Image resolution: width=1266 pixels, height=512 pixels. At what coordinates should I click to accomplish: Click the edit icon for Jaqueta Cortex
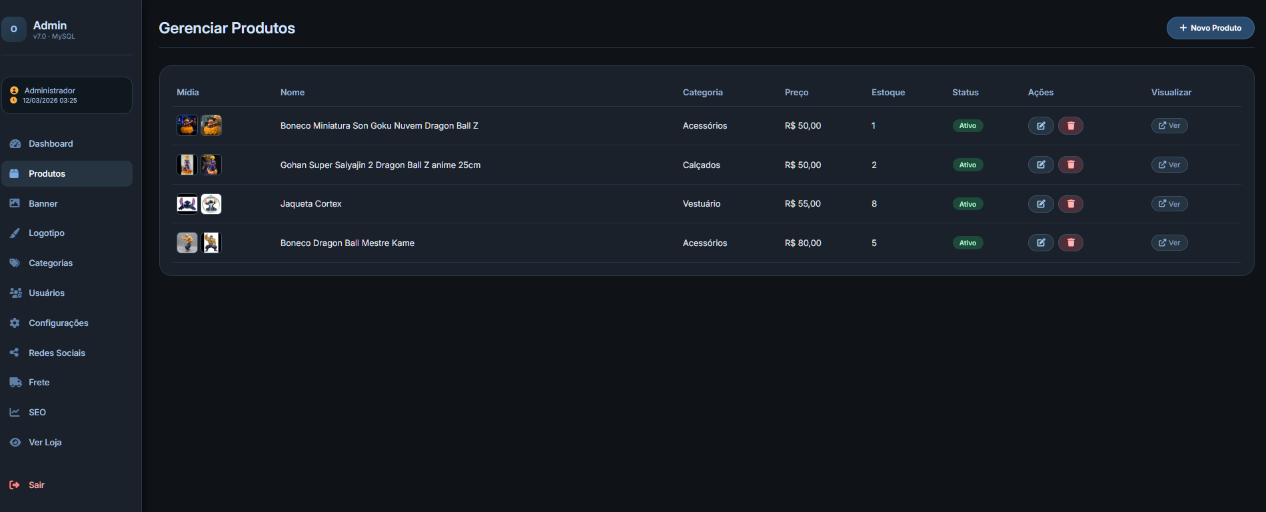(1040, 204)
